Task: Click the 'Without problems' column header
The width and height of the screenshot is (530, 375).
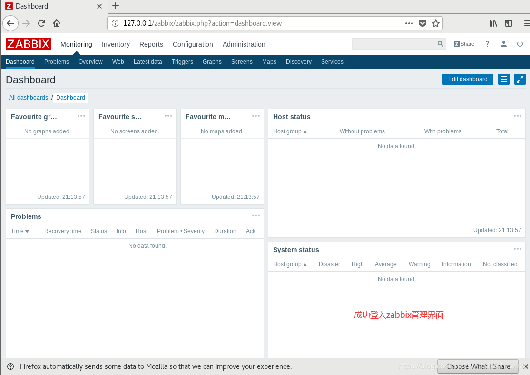Action: 362,131
